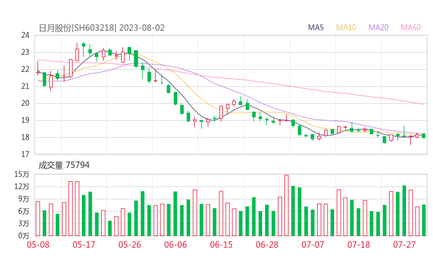Screen dimensions: 433x258
Task: Click the MA10 legend label
Action: (346, 28)
